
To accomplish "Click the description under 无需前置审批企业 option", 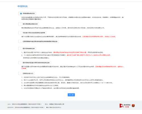I will (72, 18).
